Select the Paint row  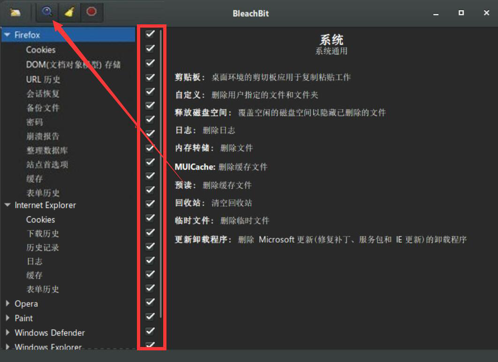(24, 318)
